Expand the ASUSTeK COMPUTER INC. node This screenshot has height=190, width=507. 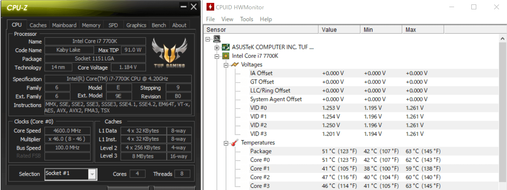pyautogui.click(x=217, y=47)
